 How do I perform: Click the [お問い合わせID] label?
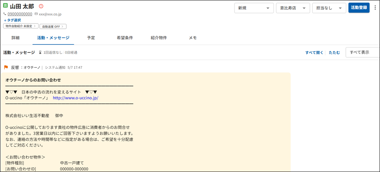pos(21,169)
